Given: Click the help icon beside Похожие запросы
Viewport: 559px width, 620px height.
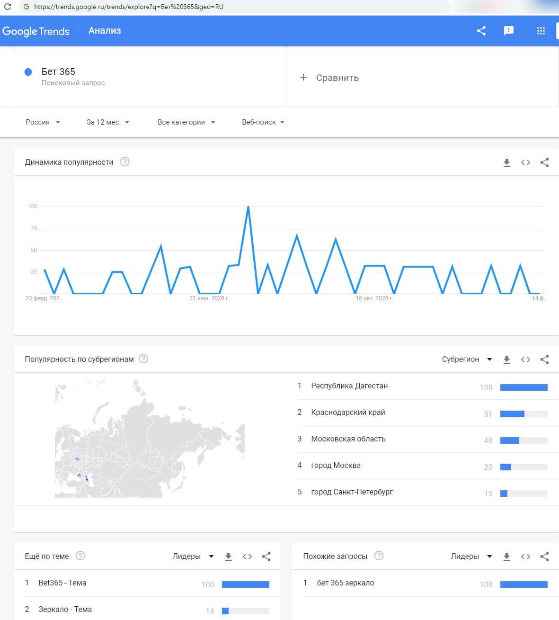Looking at the screenshot, I should point(379,556).
